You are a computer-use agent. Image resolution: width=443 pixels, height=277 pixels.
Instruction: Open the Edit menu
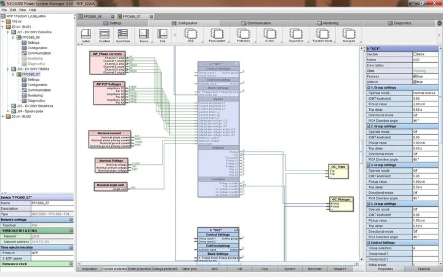(13, 10)
